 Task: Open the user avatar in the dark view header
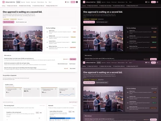(157, 2)
